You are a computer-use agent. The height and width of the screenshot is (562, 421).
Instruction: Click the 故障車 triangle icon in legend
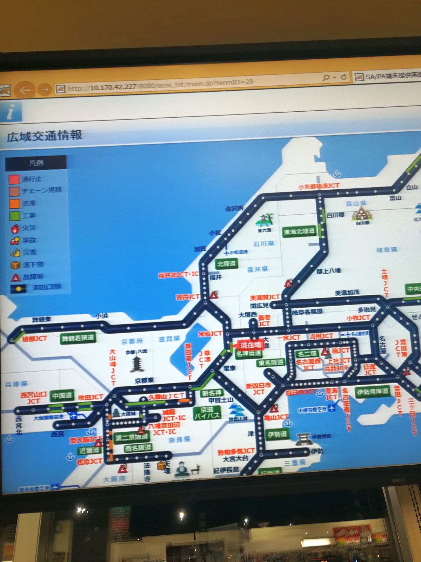click(15, 277)
